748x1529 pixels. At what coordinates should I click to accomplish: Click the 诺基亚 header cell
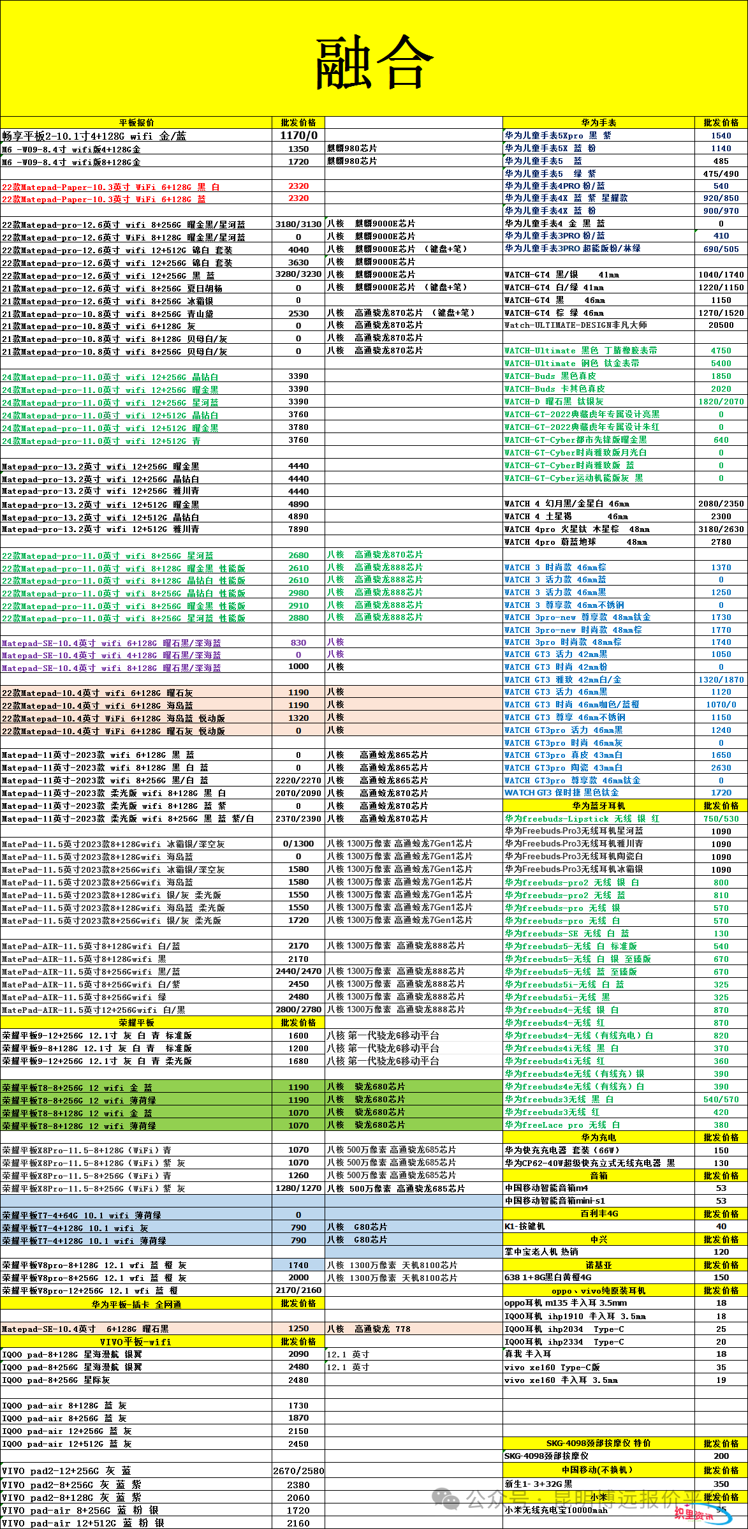599,1265
